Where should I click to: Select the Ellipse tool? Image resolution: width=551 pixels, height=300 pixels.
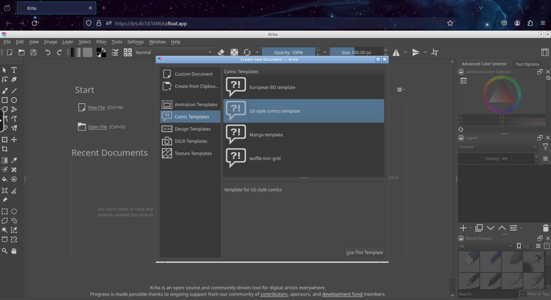coord(14,100)
